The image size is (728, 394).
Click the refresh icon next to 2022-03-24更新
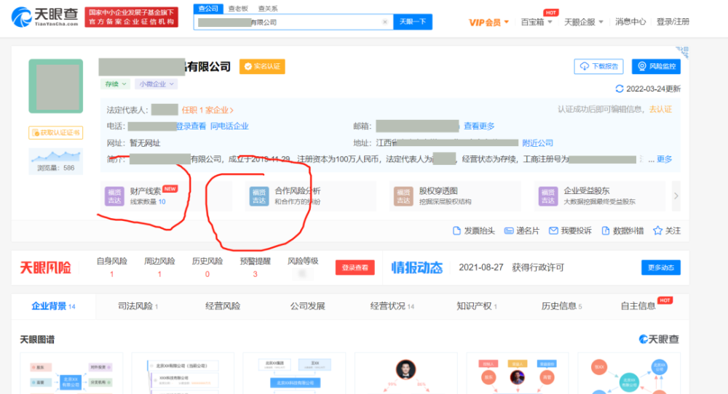[620, 89]
